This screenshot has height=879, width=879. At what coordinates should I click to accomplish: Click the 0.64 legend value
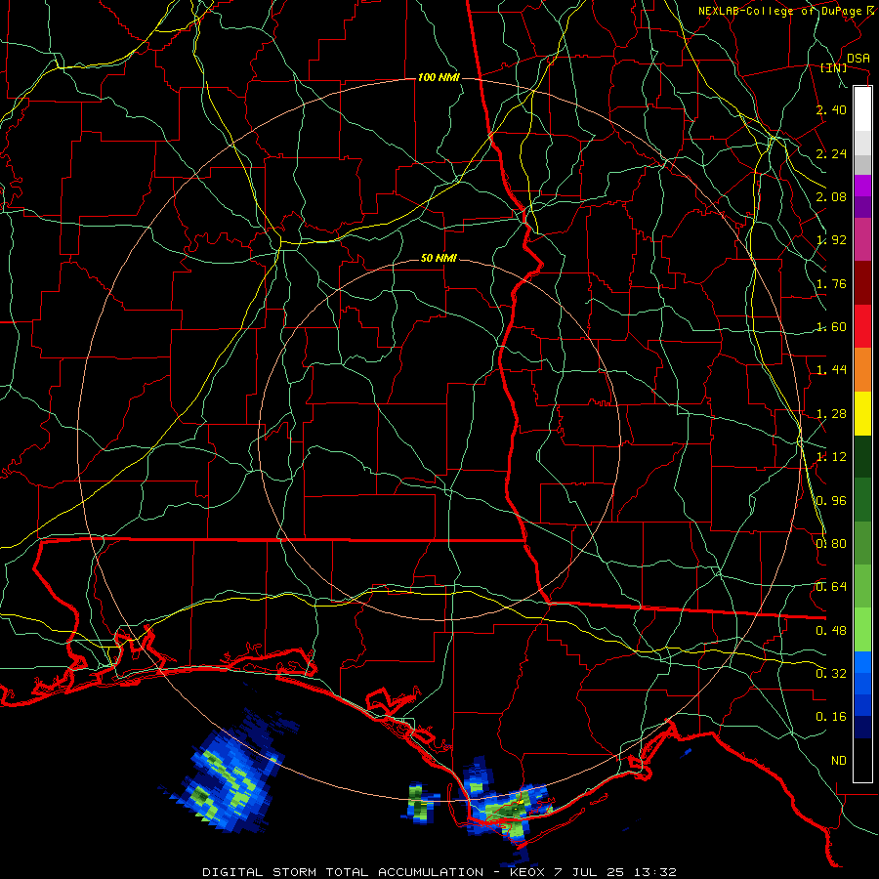click(x=831, y=587)
